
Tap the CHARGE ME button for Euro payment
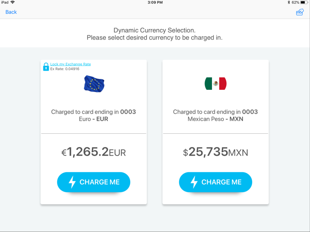(x=93, y=182)
